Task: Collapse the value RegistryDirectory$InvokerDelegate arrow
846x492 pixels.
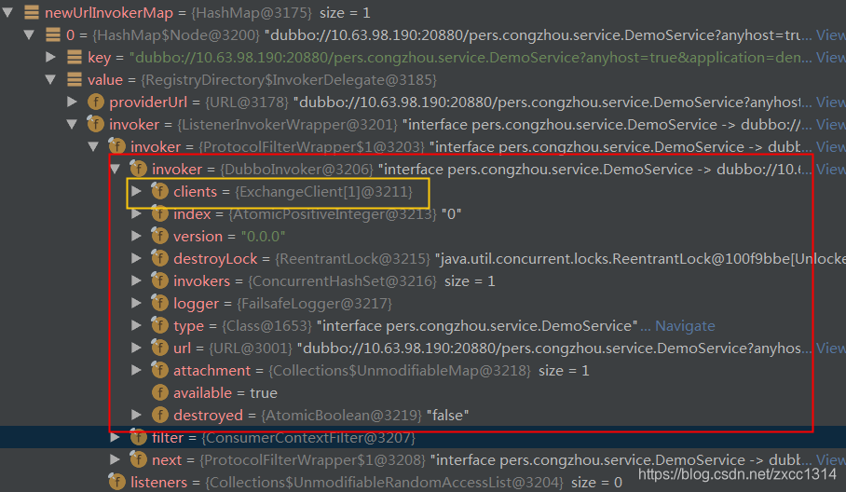Action: coord(50,80)
